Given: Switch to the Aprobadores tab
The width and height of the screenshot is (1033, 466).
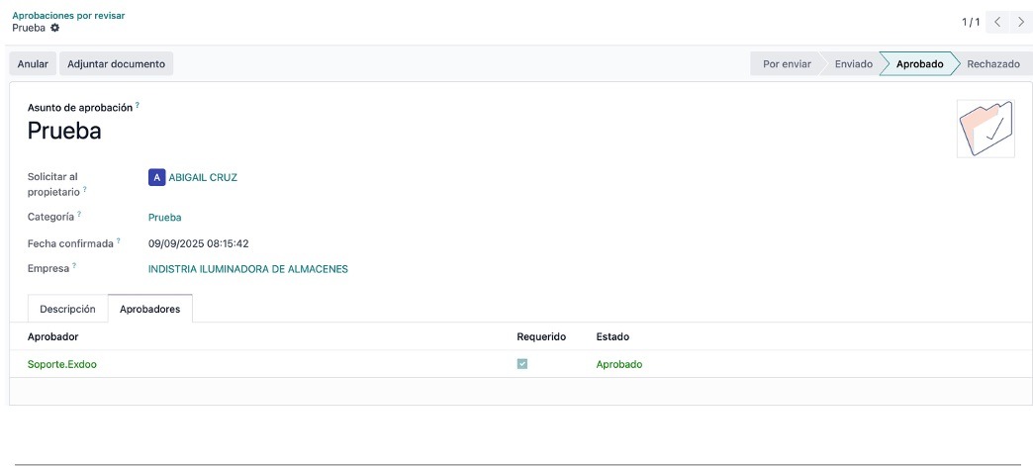Looking at the screenshot, I should click(x=150, y=309).
